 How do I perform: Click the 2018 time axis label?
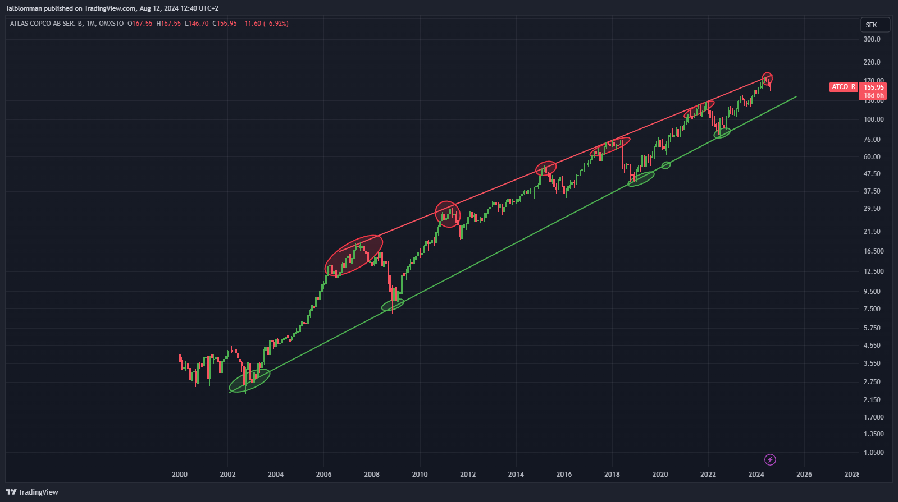click(612, 475)
